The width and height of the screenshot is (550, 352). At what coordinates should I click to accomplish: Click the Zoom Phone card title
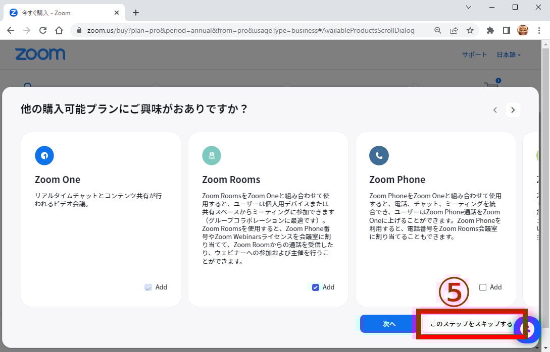coord(397,180)
